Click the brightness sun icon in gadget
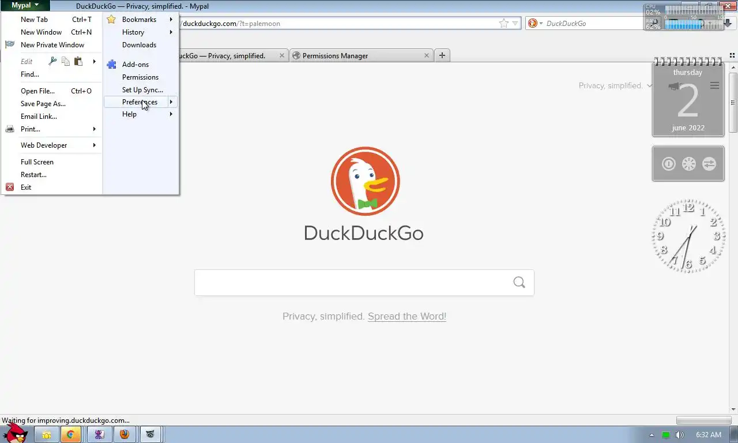The width and height of the screenshot is (738, 443). 688,164
